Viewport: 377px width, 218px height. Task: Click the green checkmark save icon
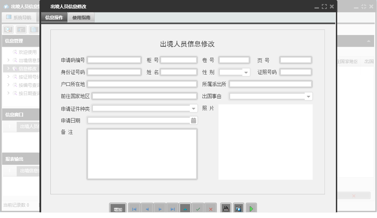198,209
